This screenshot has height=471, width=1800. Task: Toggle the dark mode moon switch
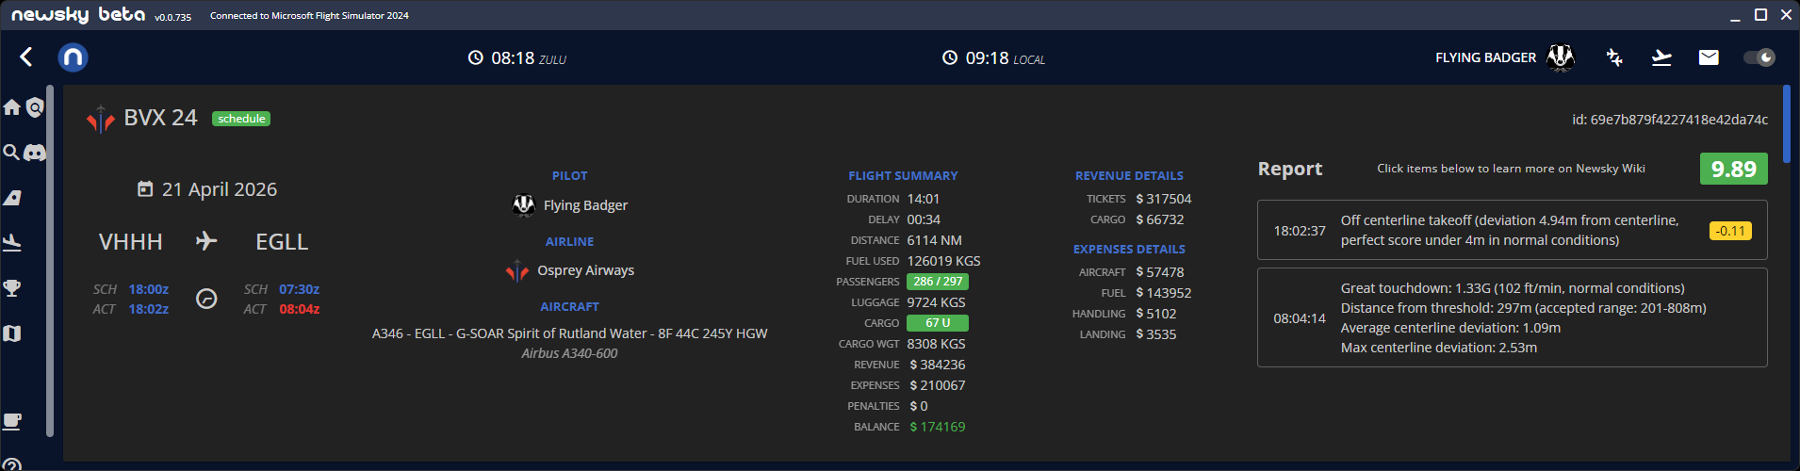point(1759,57)
